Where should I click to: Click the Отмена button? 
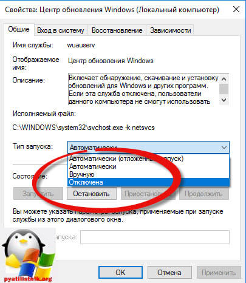[x=169, y=273]
